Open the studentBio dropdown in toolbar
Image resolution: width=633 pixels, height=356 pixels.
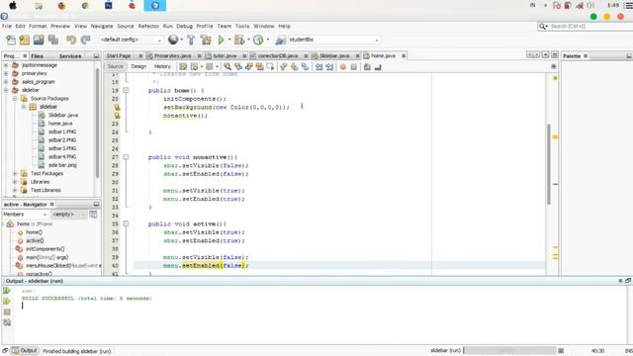click(x=333, y=40)
